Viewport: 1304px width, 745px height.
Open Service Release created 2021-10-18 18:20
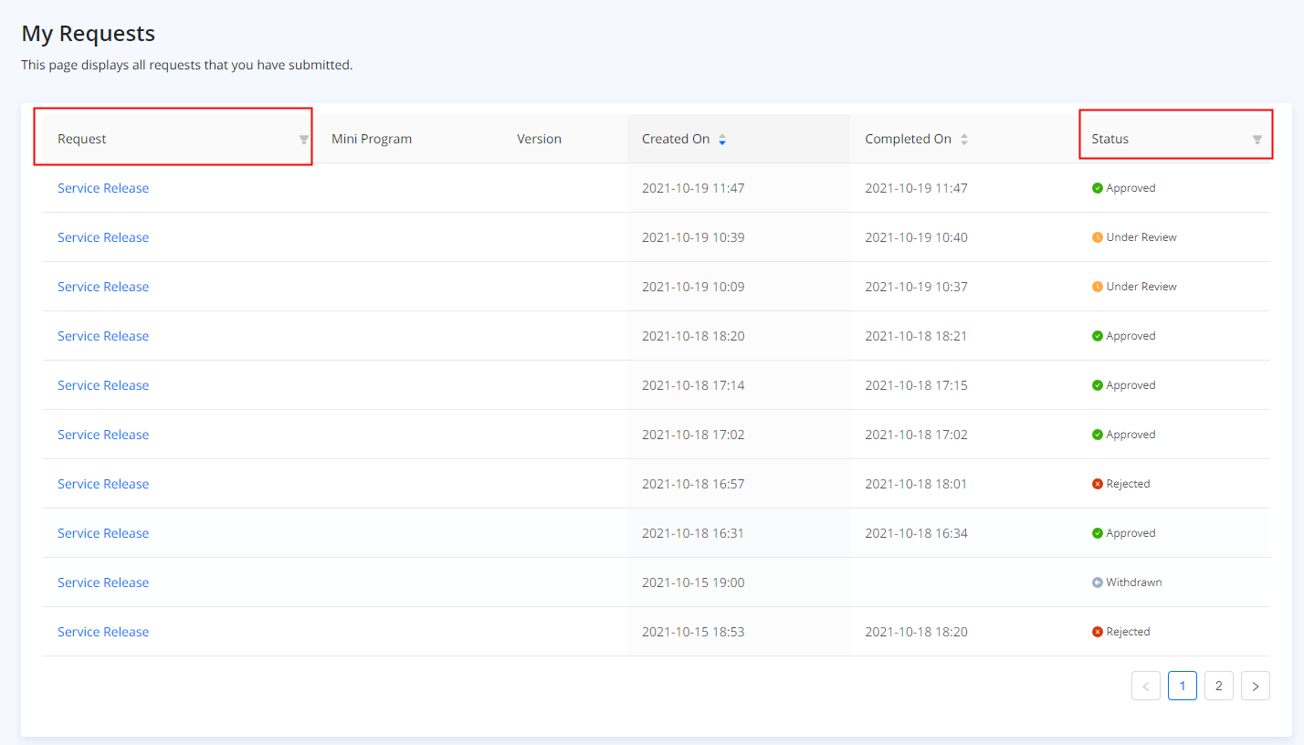click(103, 336)
